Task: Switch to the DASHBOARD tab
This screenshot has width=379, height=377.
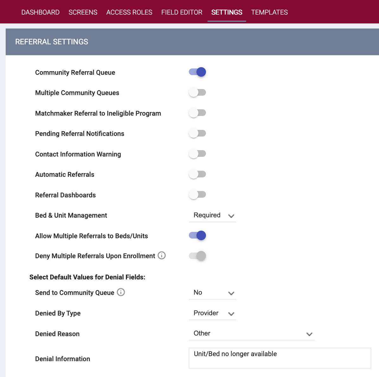Action: tap(40, 12)
